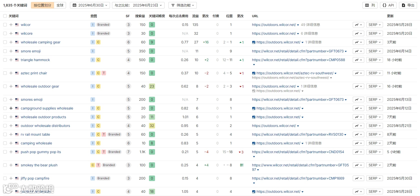Viewport: 420px width, 196px height.
Task: Click US flag icon beside outdoor wholesale distributors
Action: click(x=17, y=126)
